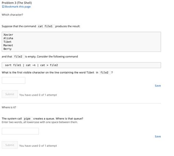
Task: Click the second 'You have used 0 of 1 attempt' text
Action: [38, 146]
